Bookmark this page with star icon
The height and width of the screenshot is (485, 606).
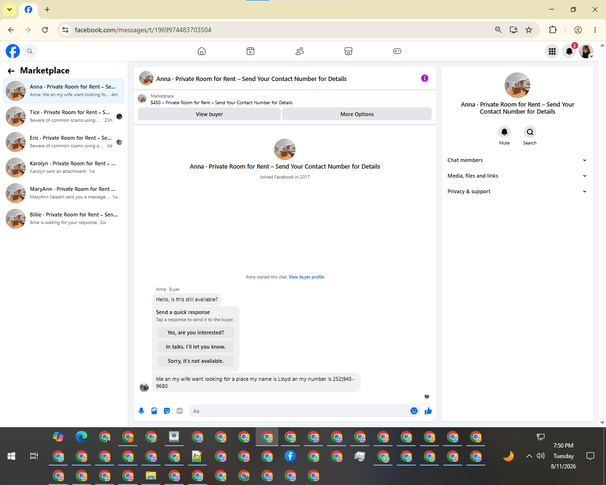coord(529,30)
